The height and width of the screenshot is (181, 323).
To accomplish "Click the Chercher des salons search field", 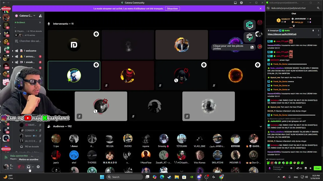I will pyautogui.click(x=28, y=41).
